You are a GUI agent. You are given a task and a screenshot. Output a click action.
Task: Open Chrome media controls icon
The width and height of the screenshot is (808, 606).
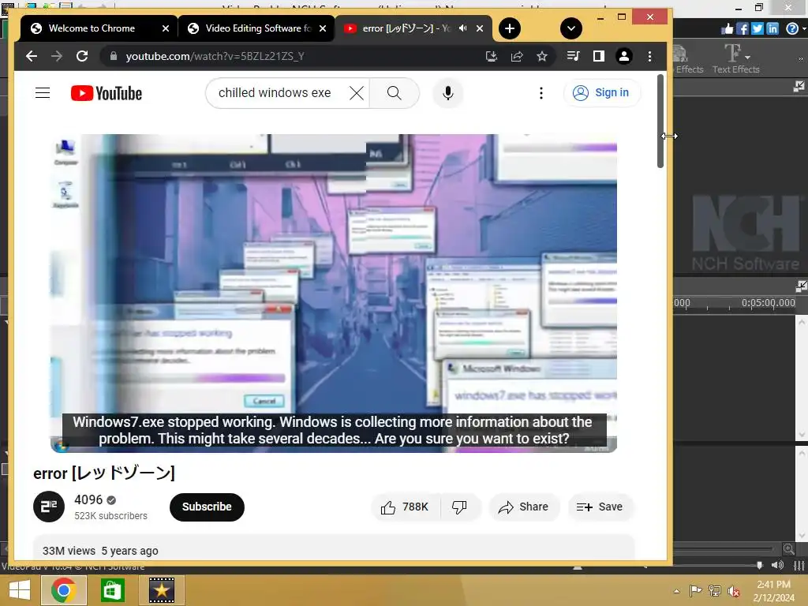point(573,56)
